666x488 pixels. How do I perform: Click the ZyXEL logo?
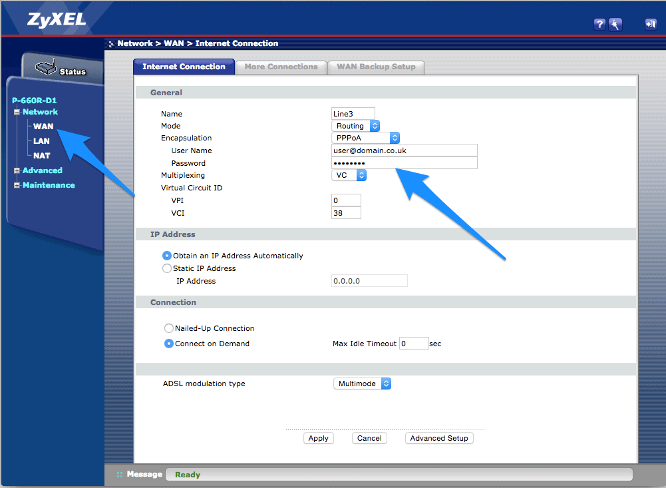pyautogui.click(x=56, y=19)
